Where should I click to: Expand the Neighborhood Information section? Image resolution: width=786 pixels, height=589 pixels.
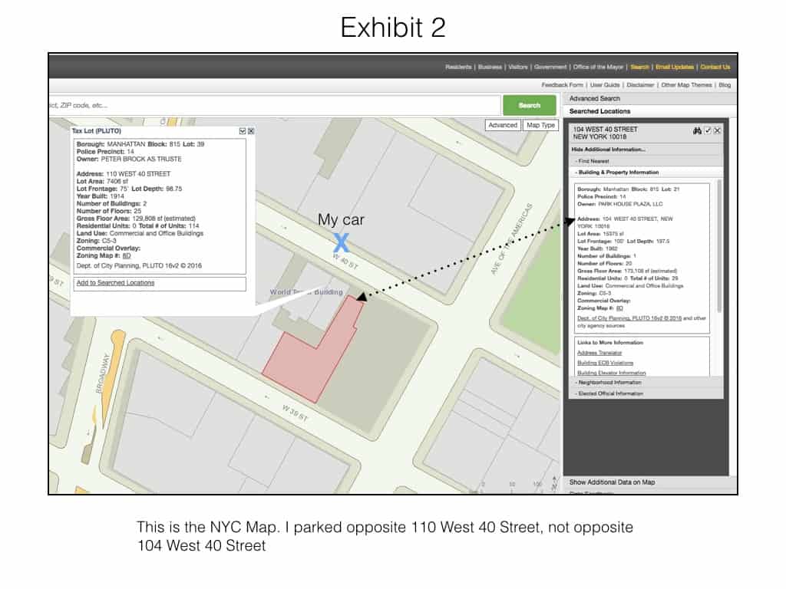pyautogui.click(x=608, y=383)
